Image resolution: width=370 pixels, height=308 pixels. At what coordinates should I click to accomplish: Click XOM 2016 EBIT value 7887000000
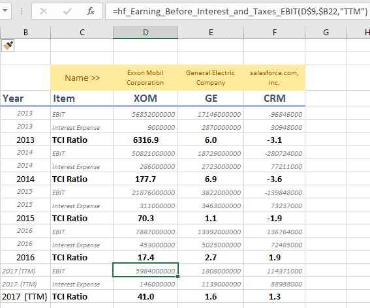(146, 232)
